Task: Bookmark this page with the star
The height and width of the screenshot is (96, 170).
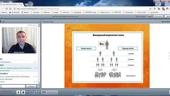Action: (150, 9)
